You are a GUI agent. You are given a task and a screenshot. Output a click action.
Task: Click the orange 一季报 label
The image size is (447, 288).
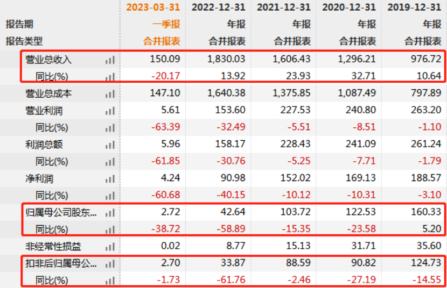166,24
